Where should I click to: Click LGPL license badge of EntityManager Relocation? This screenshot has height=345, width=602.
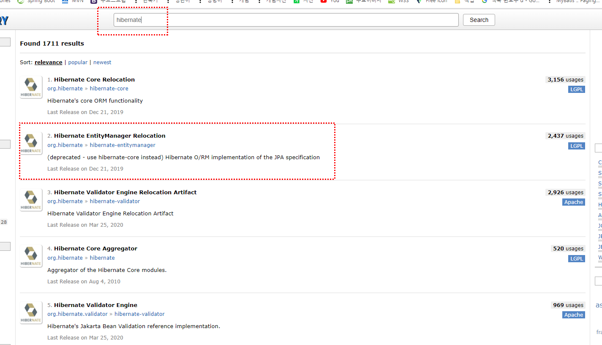point(577,146)
